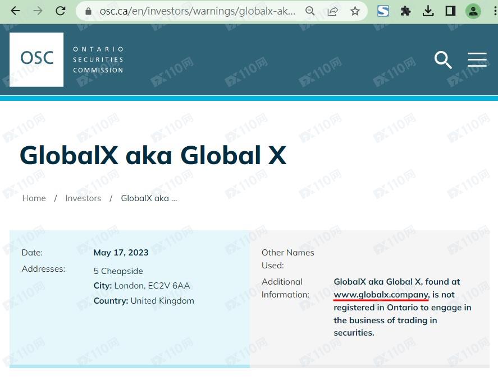Image resolution: width=498 pixels, height=386 pixels.
Task: Open the Extensions puzzle menu
Action: tap(405, 11)
